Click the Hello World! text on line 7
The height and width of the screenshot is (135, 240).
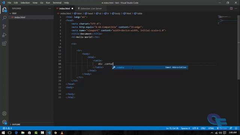(x=84, y=37)
